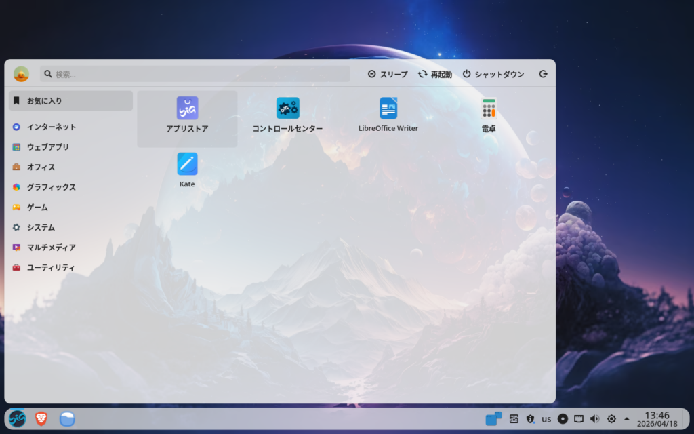The height and width of the screenshot is (434, 694).
Task: Click the us keyboard layout indicator
Action: pyautogui.click(x=546, y=419)
